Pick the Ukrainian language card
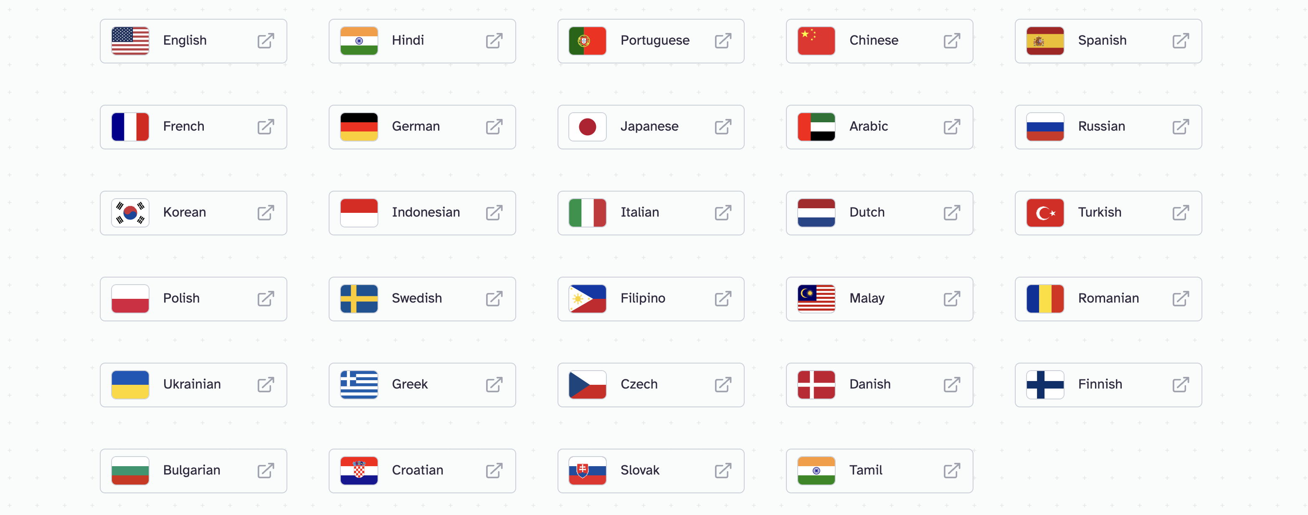1308x515 pixels. click(x=193, y=385)
